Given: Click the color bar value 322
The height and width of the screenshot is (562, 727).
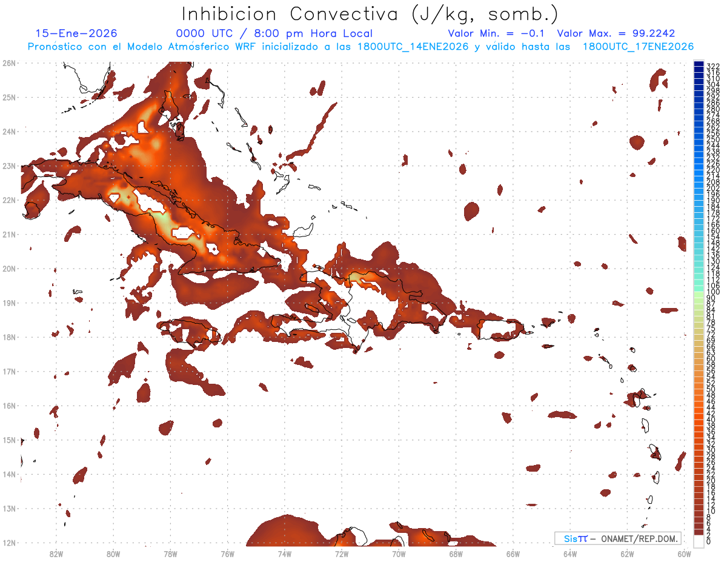Looking at the screenshot, I should (712, 65).
